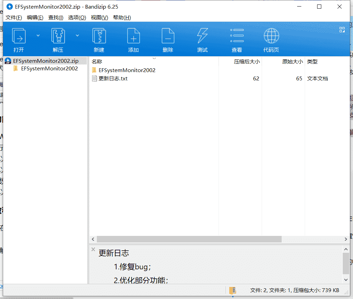Click the horizontal scrollbar thumb in file list

[x=189, y=239]
